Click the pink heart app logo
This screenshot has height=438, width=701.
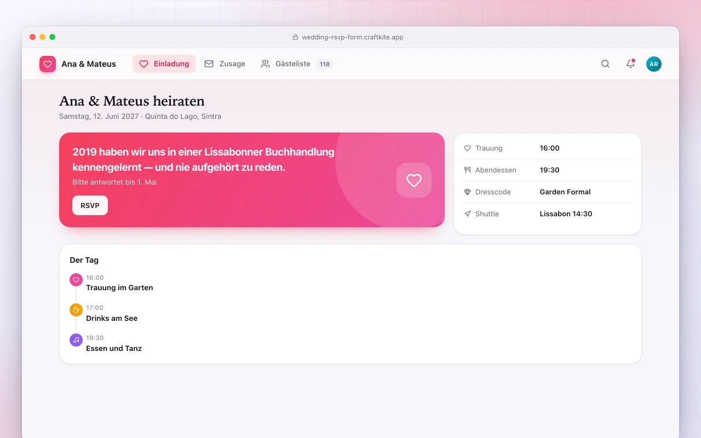pyautogui.click(x=48, y=64)
